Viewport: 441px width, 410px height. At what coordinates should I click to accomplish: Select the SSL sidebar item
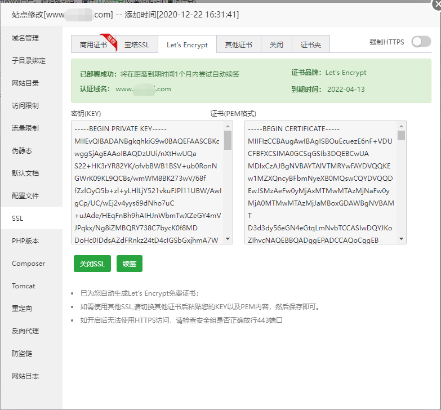click(32, 218)
